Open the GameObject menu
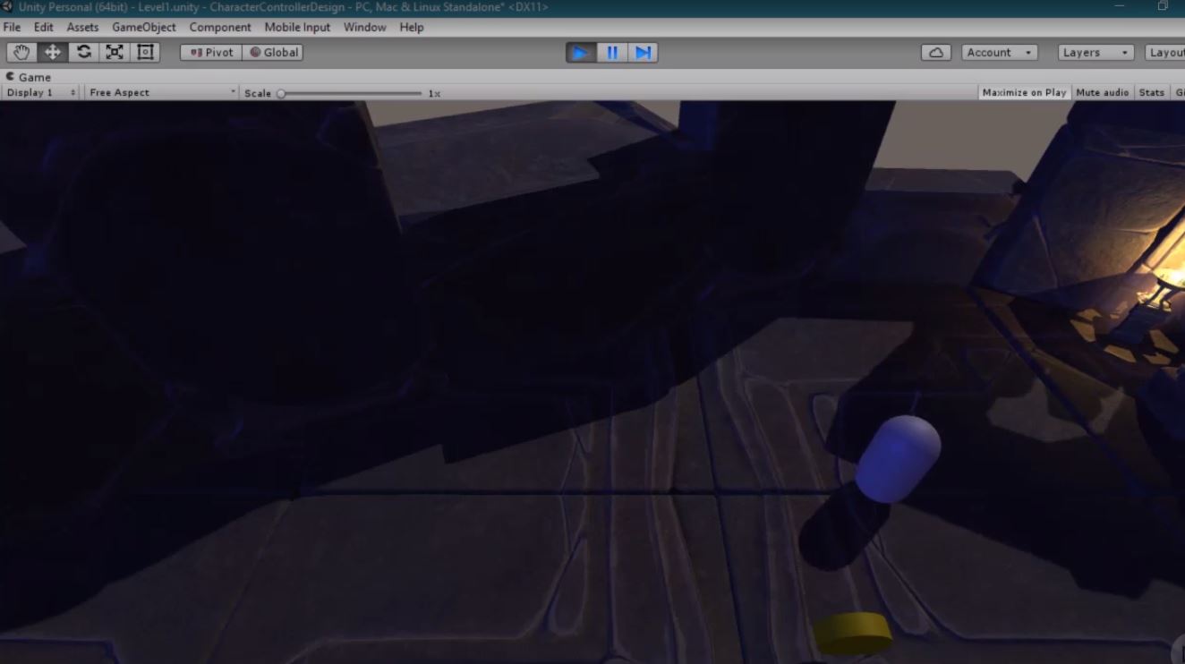 [x=143, y=27]
